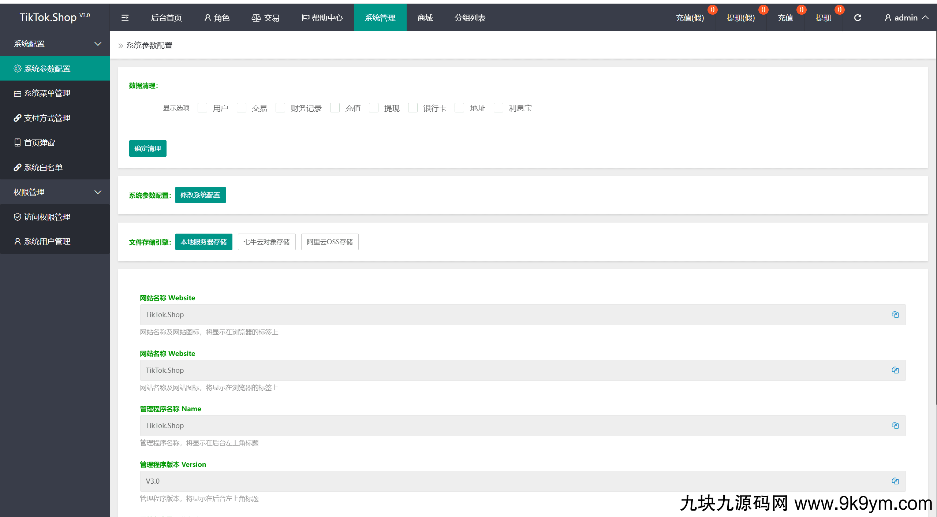Viewport: 937px width, 517px height.
Task: Select the 系统用户管理 person icon
Action: point(17,241)
